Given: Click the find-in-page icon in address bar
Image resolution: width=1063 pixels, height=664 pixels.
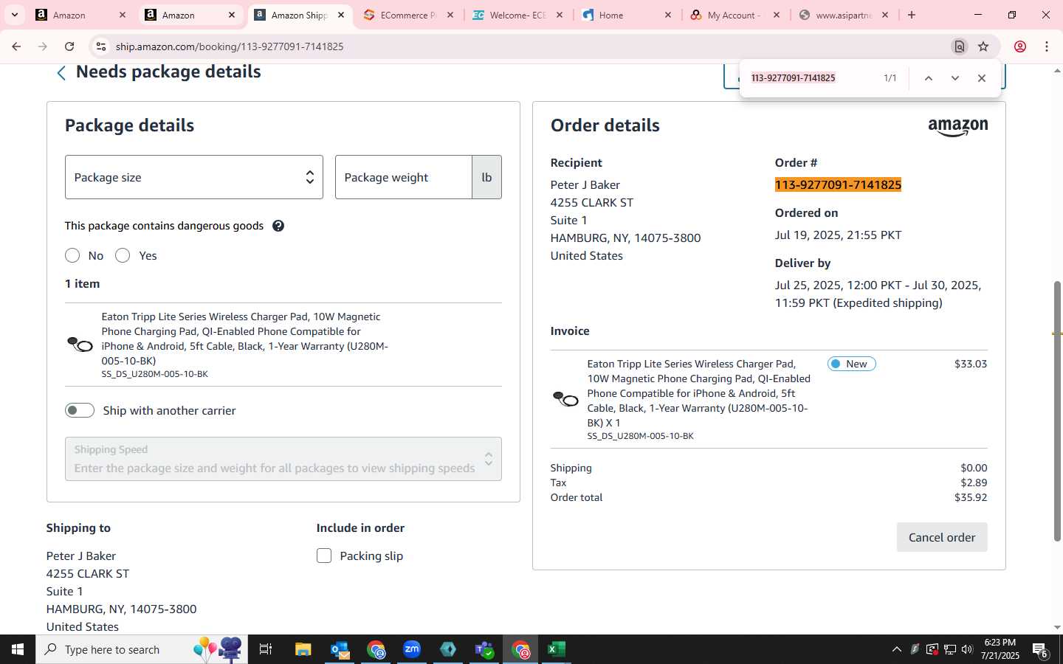Looking at the screenshot, I should click(959, 46).
